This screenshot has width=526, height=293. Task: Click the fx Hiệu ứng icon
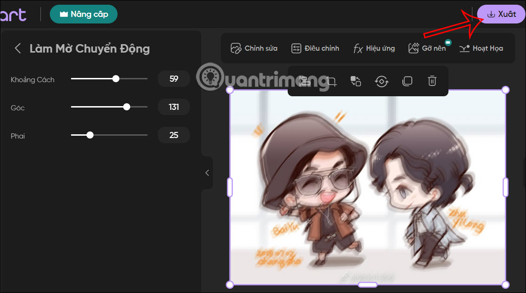tap(374, 48)
